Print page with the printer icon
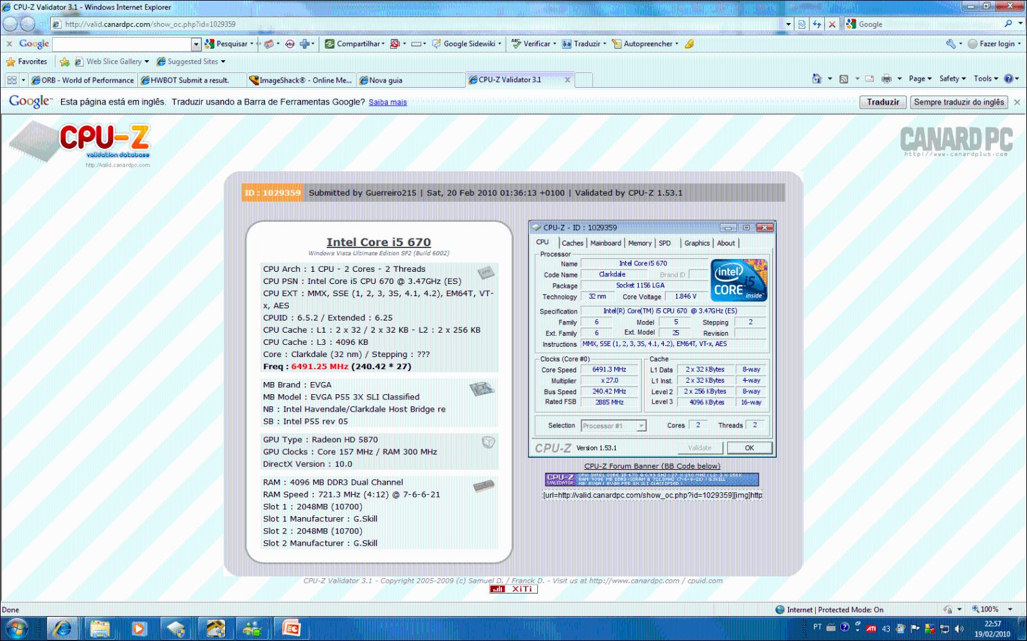The image size is (1027, 641). [886, 79]
